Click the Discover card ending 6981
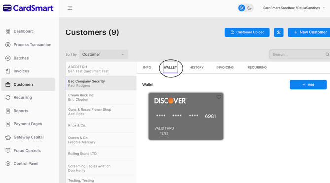Screen dimensions: 330x183 [x=186, y=117]
